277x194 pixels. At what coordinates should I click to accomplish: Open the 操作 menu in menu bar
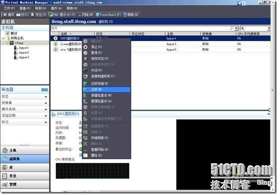(57, 8)
